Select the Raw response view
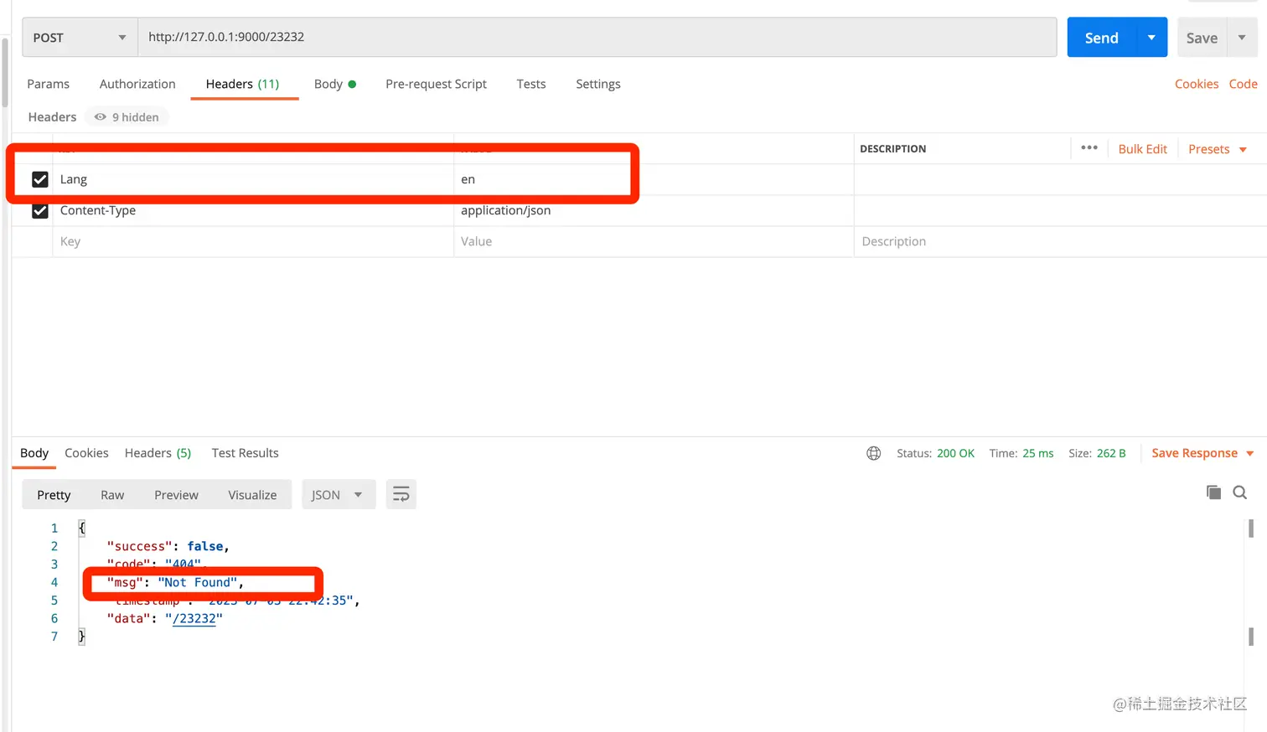 (x=112, y=495)
